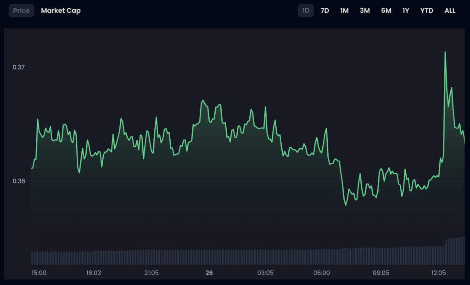Click the 0.36 price axis label
470x285 pixels.
click(x=19, y=181)
